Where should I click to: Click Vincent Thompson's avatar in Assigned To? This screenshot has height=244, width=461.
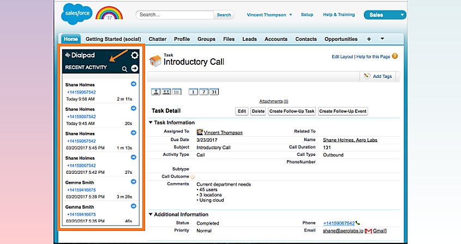pyautogui.click(x=200, y=132)
